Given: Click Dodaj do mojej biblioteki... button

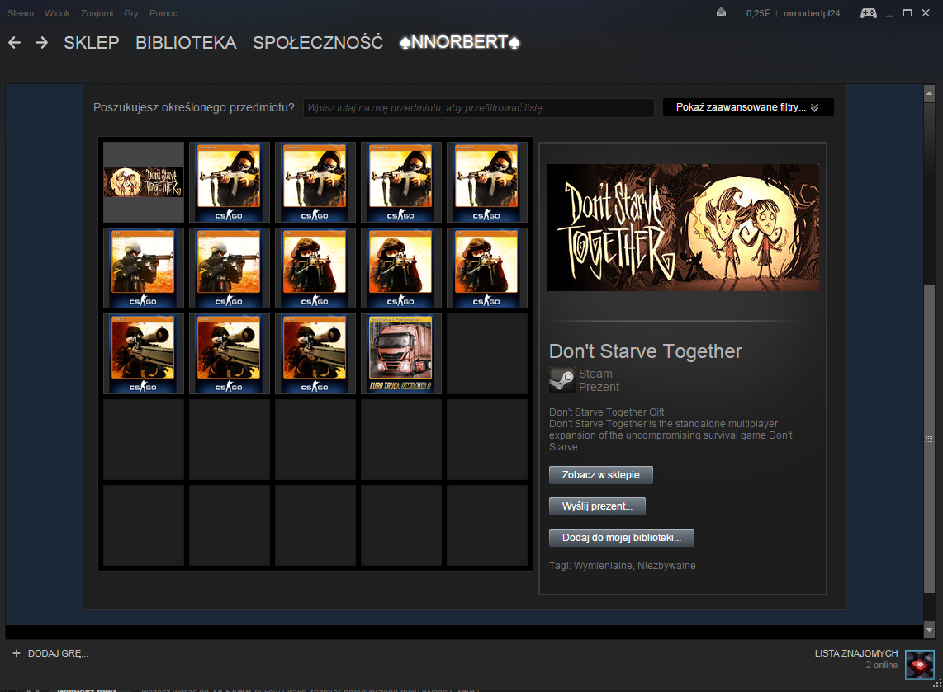Looking at the screenshot, I should click(x=621, y=538).
